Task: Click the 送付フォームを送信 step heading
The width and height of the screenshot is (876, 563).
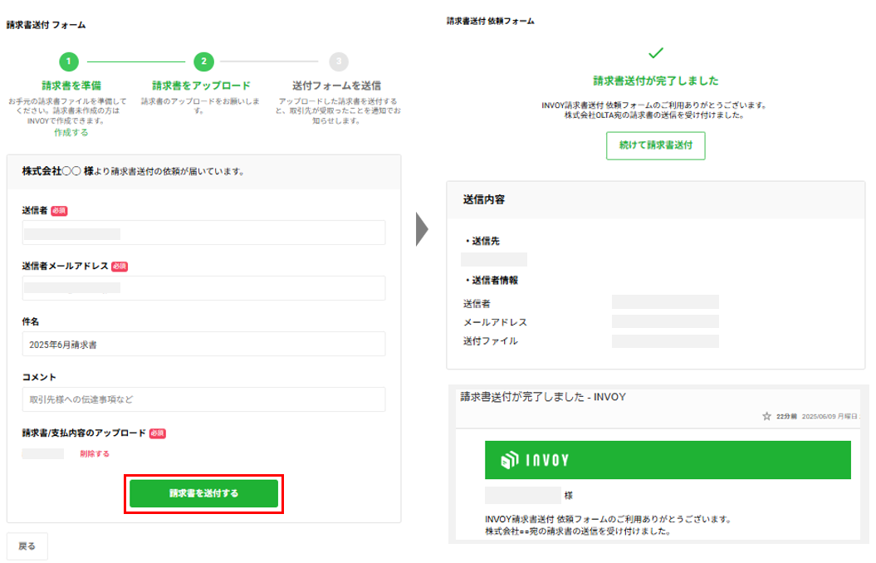Action: (337, 86)
